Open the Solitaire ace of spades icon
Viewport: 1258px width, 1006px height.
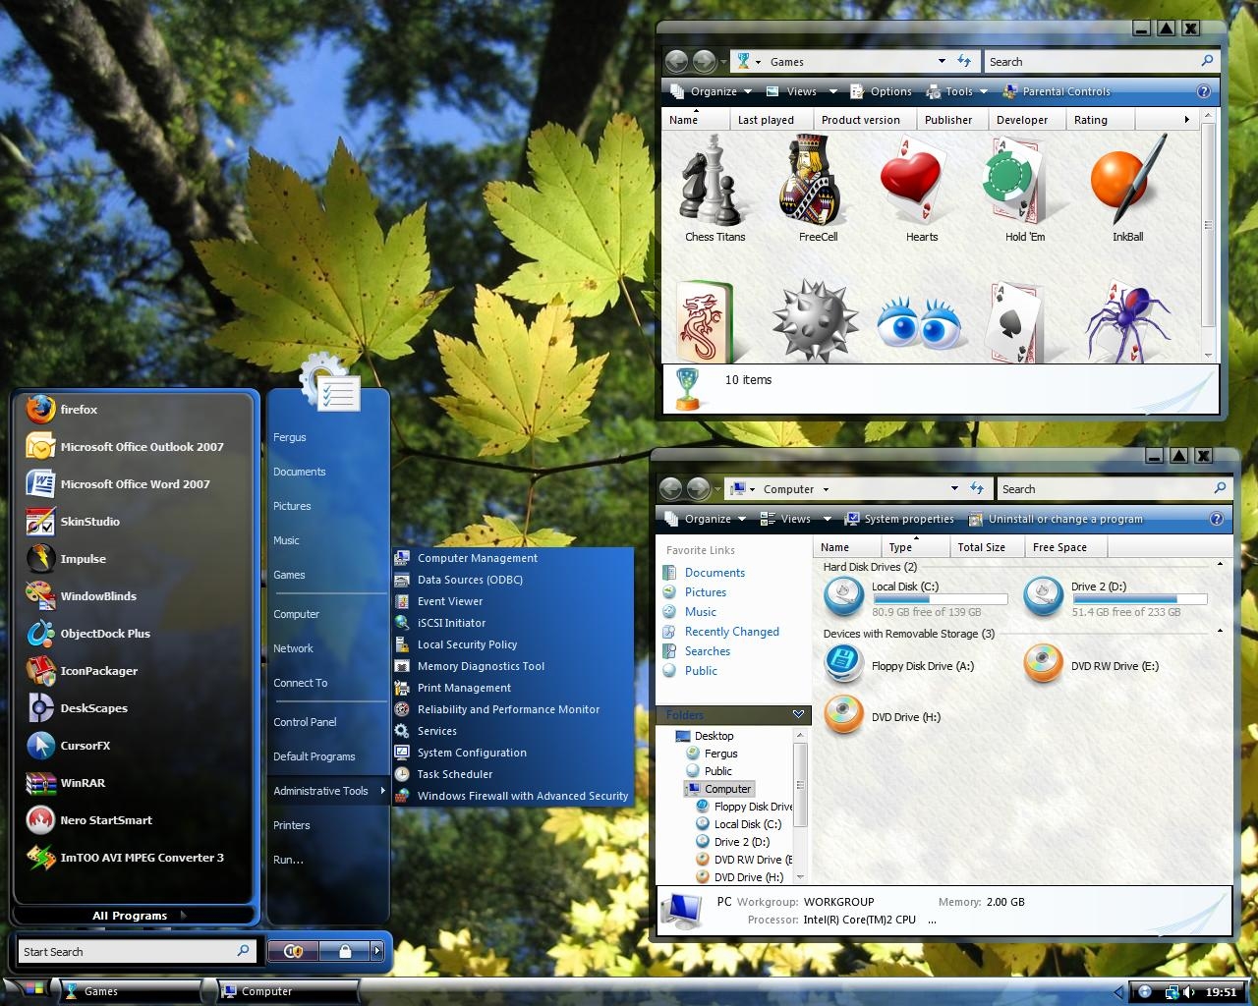pos(1017,322)
